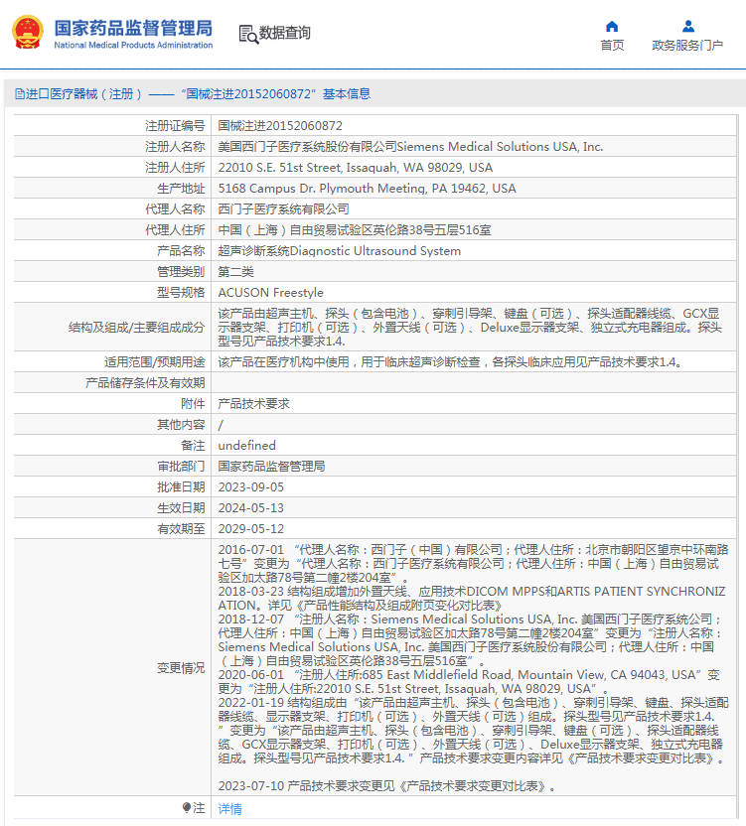Click the 2018-03-23 change record entry
The width and height of the screenshot is (746, 826).
click(472, 599)
